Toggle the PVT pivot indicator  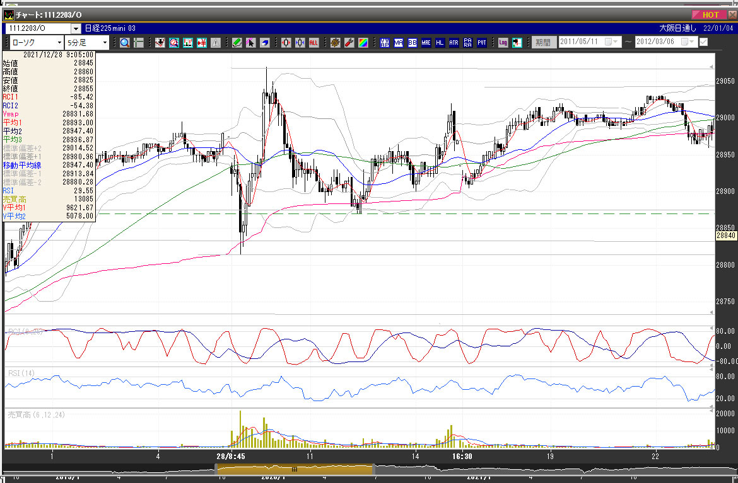pyautogui.click(x=481, y=43)
